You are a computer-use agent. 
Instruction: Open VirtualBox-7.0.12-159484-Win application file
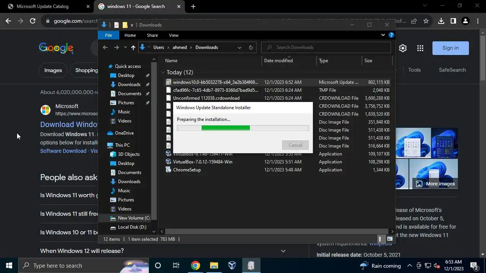[x=202, y=162]
